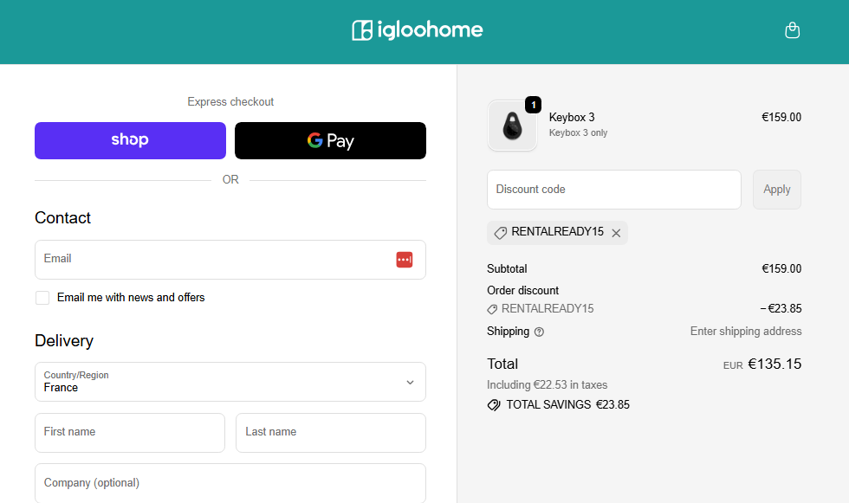The height and width of the screenshot is (503, 849).
Task: Expand the Country/Region dropdown
Action: 230,382
